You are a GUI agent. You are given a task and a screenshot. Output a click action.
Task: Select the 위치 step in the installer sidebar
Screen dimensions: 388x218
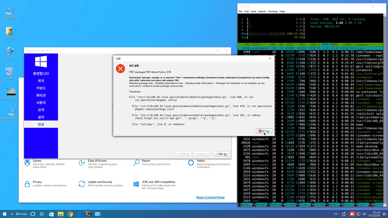(x=41, y=81)
